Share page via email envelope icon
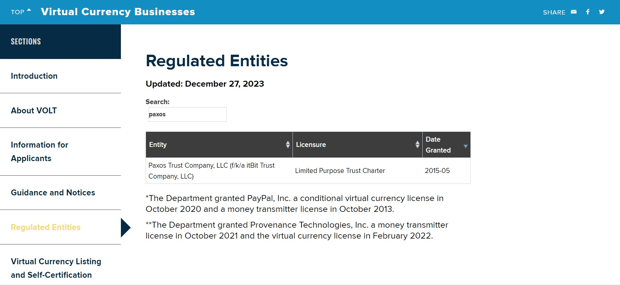 574,12
